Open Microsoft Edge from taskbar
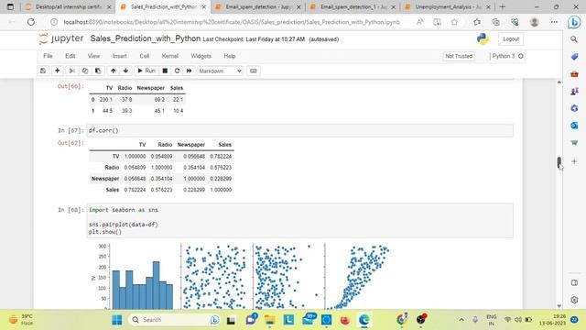 364,320
